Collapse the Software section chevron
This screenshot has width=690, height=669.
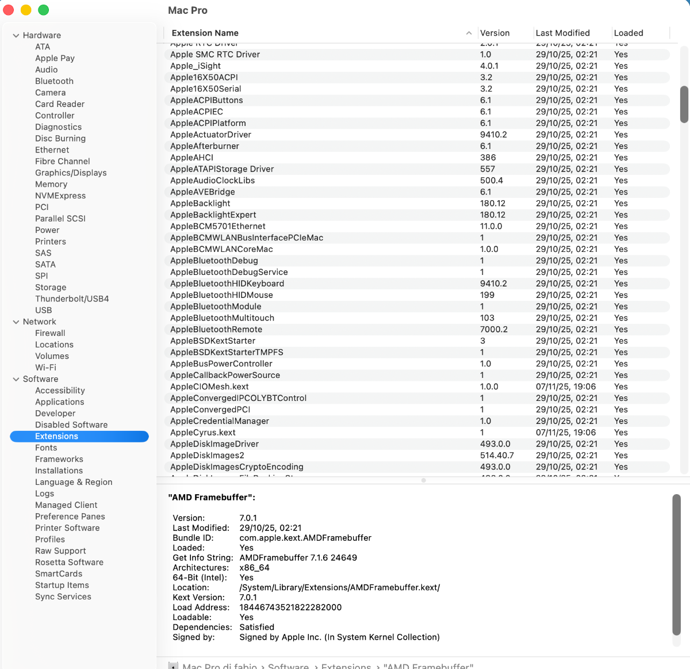click(16, 379)
